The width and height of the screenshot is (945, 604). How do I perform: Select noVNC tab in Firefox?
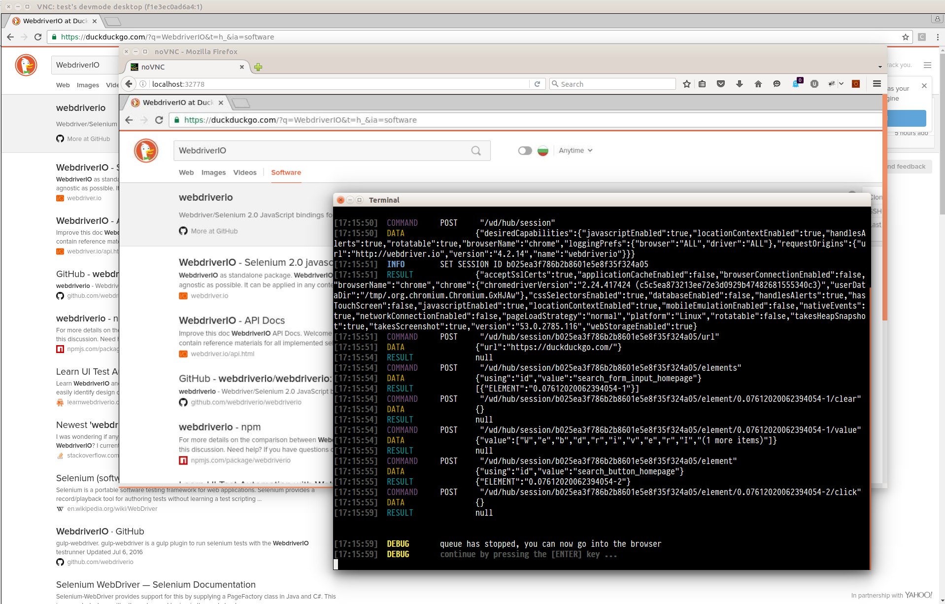(x=187, y=67)
